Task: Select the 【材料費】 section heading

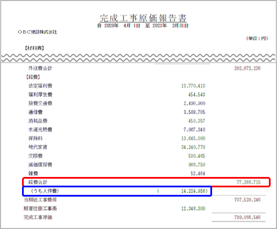Action: (34, 48)
